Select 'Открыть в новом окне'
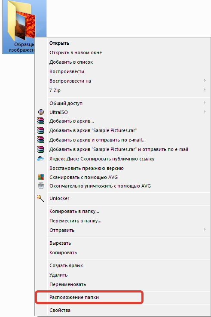The height and width of the screenshot is (317, 211). [x=122, y=52]
